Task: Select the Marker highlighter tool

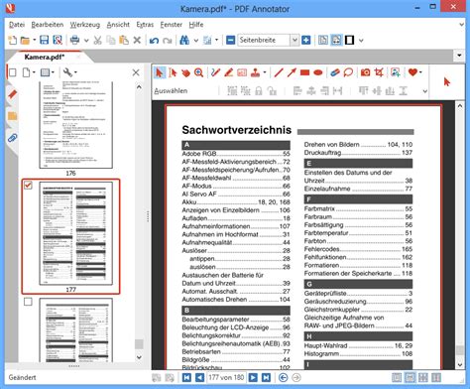Action: pos(228,72)
